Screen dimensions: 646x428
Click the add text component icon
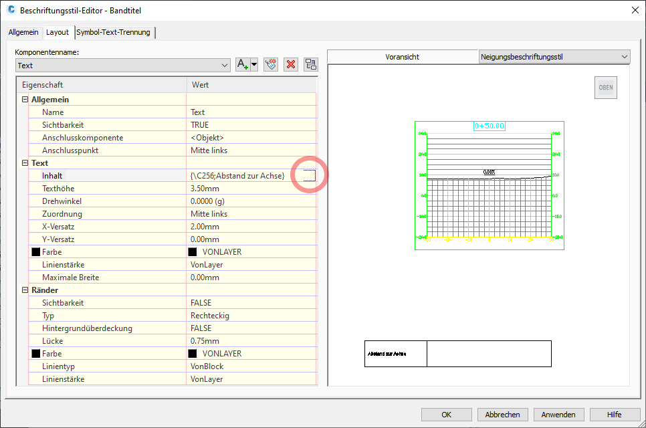point(242,64)
